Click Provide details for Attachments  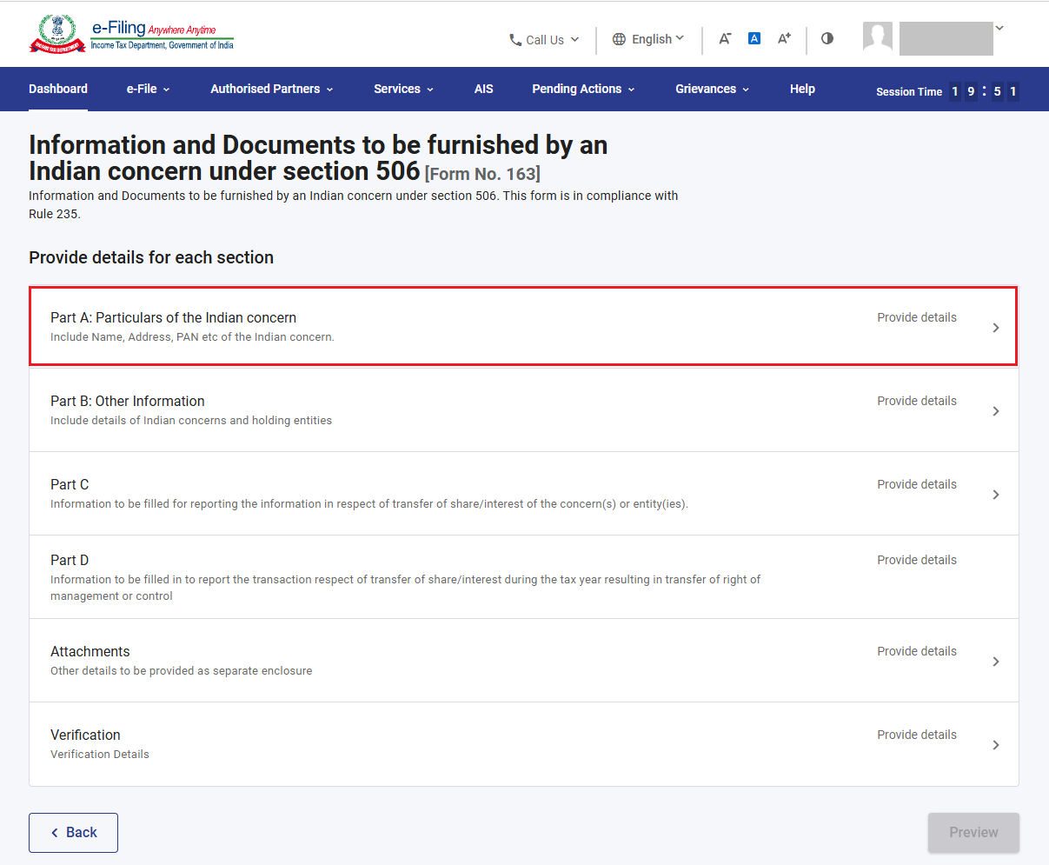click(x=917, y=651)
